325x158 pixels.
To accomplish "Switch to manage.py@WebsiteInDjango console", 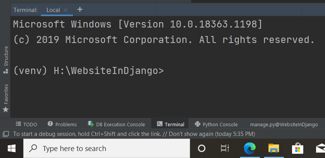I will coord(284,124).
